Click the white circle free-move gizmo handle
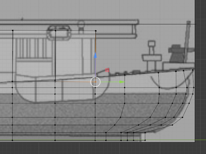The width and height of the screenshot is (206, 154). (x=95, y=82)
